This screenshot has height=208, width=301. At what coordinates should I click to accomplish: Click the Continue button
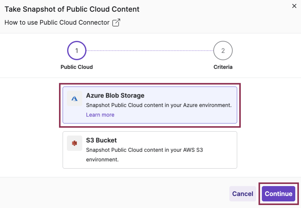pos(278,194)
